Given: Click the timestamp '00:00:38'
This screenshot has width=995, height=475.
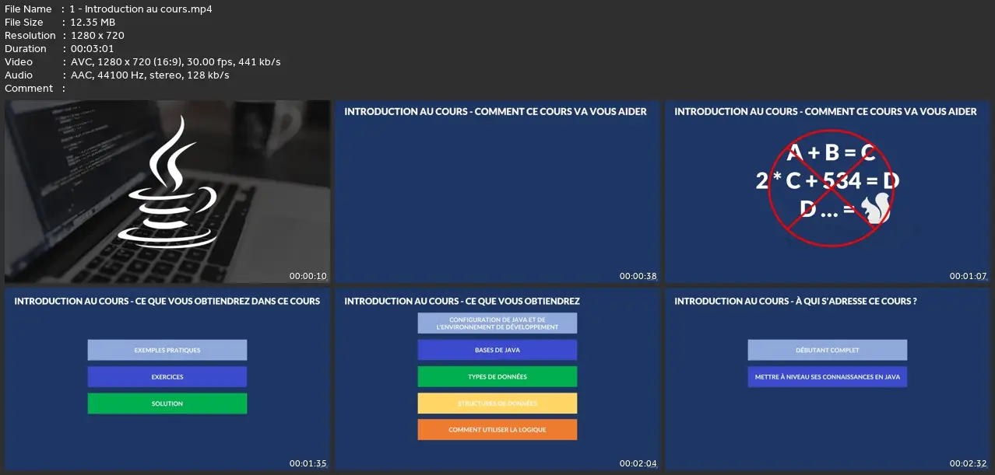Looking at the screenshot, I should tap(638, 276).
